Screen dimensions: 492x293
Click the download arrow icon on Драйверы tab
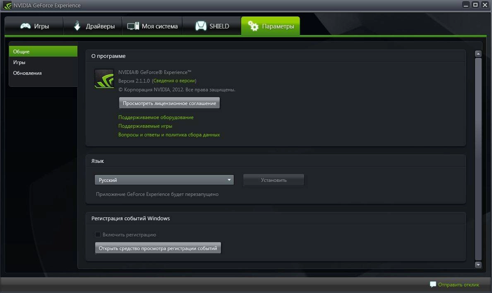click(77, 26)
